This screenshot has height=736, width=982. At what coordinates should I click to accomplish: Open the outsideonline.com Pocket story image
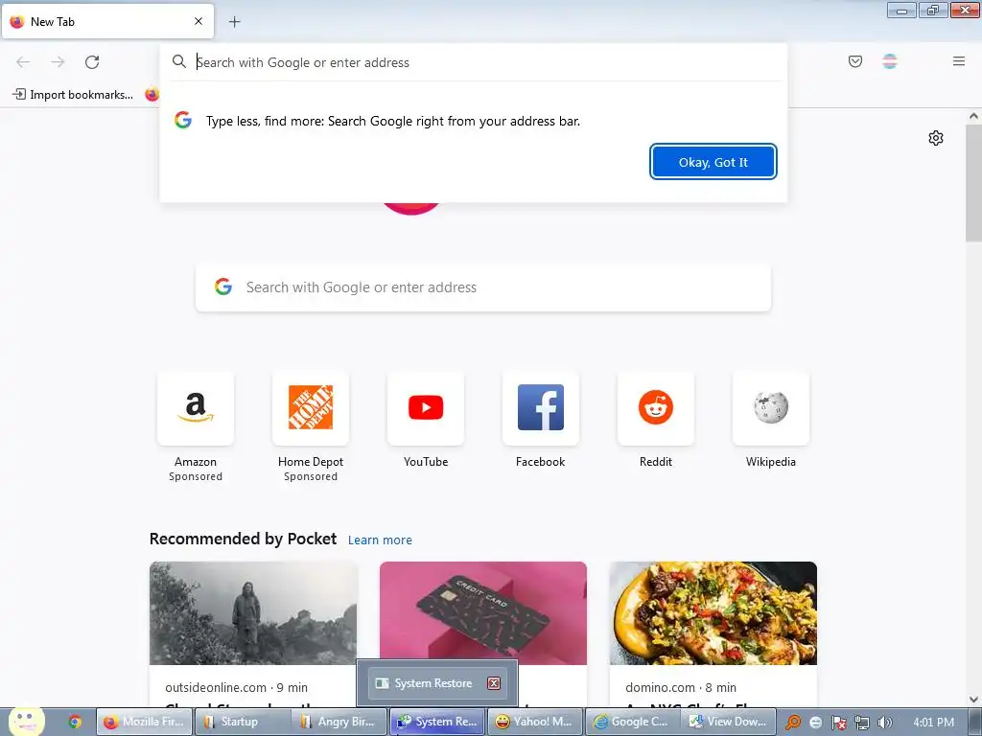(x=253, y=613)
